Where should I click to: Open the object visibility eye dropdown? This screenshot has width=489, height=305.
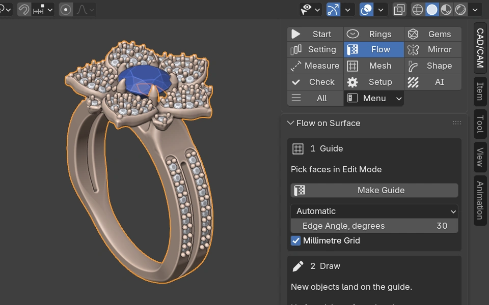click(x=310, y=10)
